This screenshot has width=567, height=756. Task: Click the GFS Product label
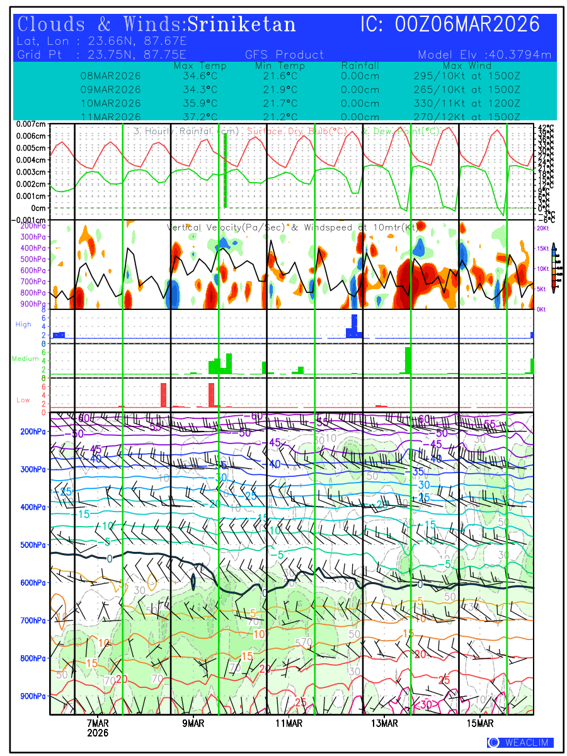(x=284, y=55)
